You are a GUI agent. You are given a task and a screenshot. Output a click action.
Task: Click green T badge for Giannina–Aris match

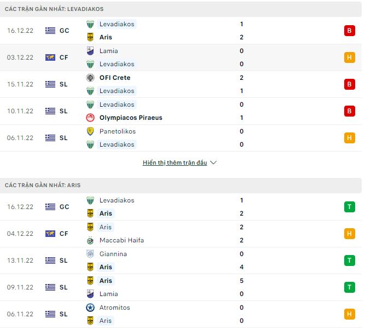pos(349,260)
